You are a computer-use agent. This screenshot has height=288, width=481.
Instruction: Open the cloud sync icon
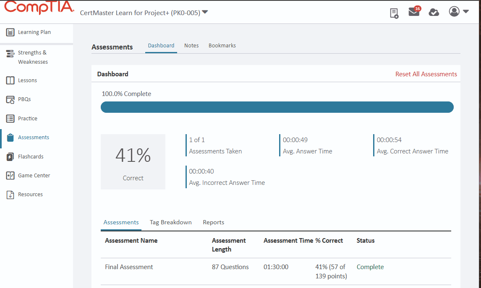click(434, 13)
